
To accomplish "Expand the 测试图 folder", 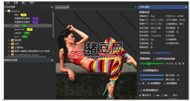I will coord(9,40).
